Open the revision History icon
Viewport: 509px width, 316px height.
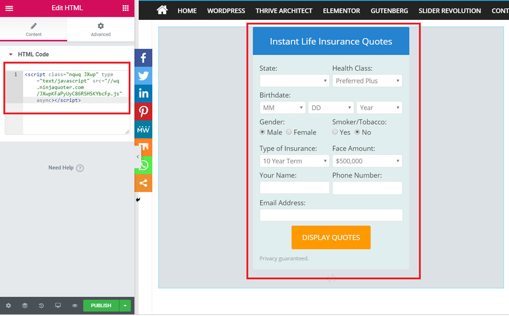(41, 306)
